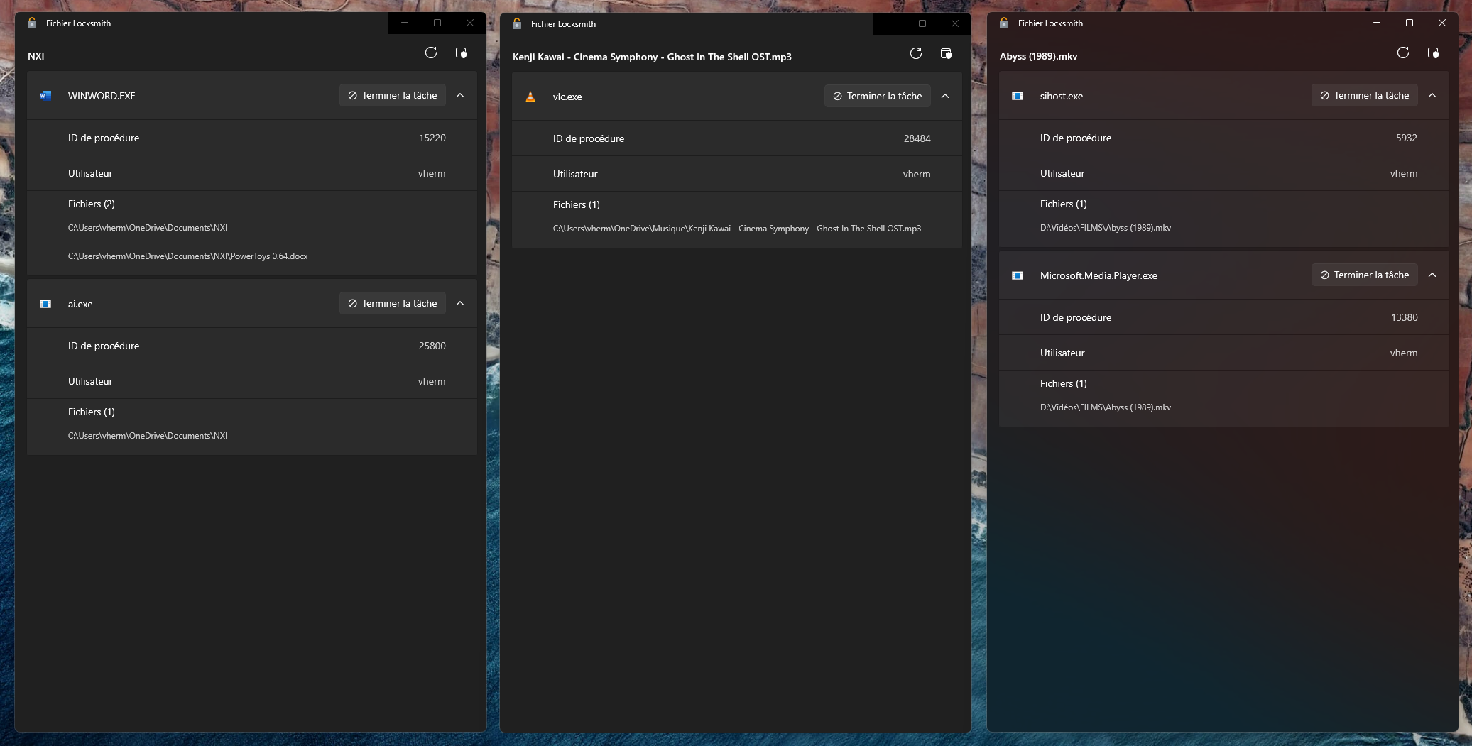Restart as administrator in Abyss window
Screen dimensions: 1472x746
pyautogui.click(x=1433, y=53)
